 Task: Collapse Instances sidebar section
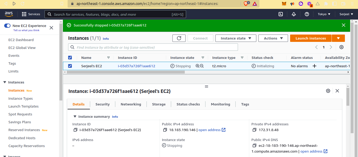coord(5,82)
